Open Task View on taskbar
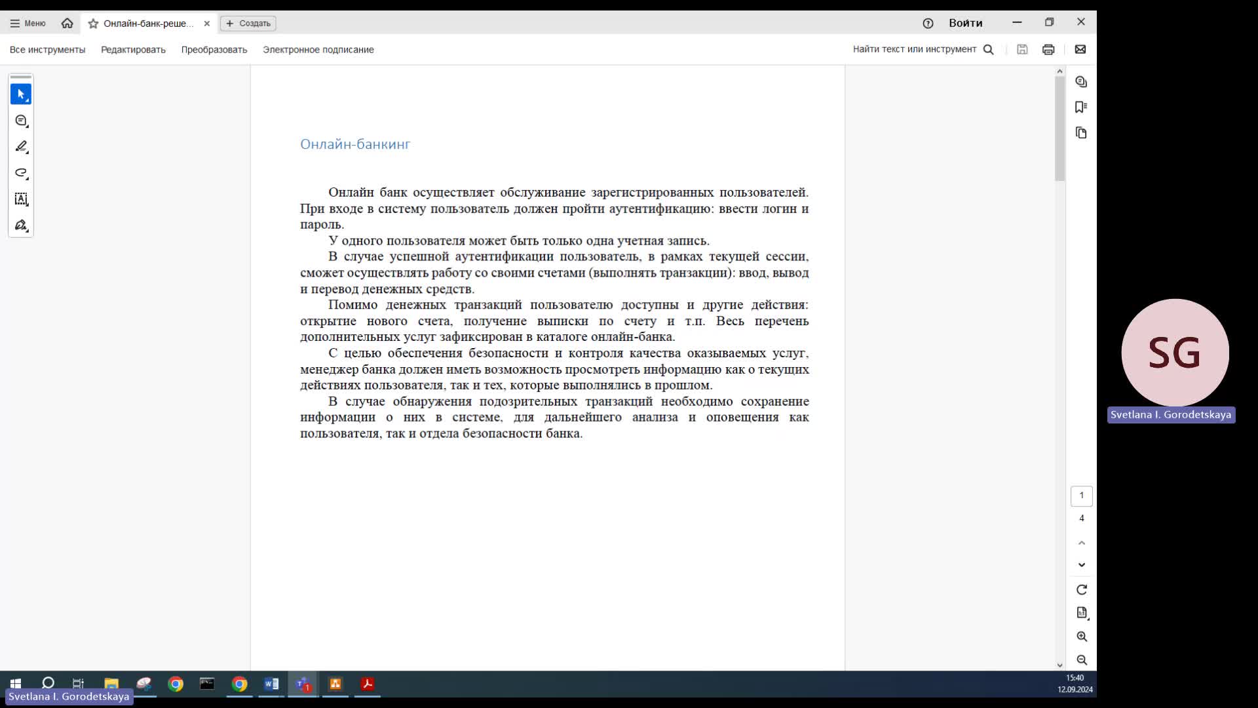This screenshot has height=708, width=1258. [x=78, y=684]
